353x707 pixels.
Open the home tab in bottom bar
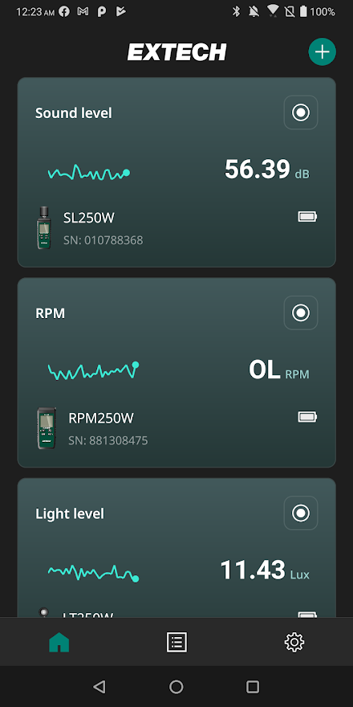[x=59, y=642]
